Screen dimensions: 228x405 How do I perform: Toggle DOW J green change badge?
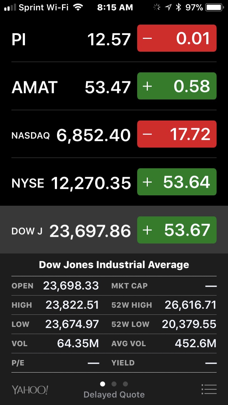177,230
